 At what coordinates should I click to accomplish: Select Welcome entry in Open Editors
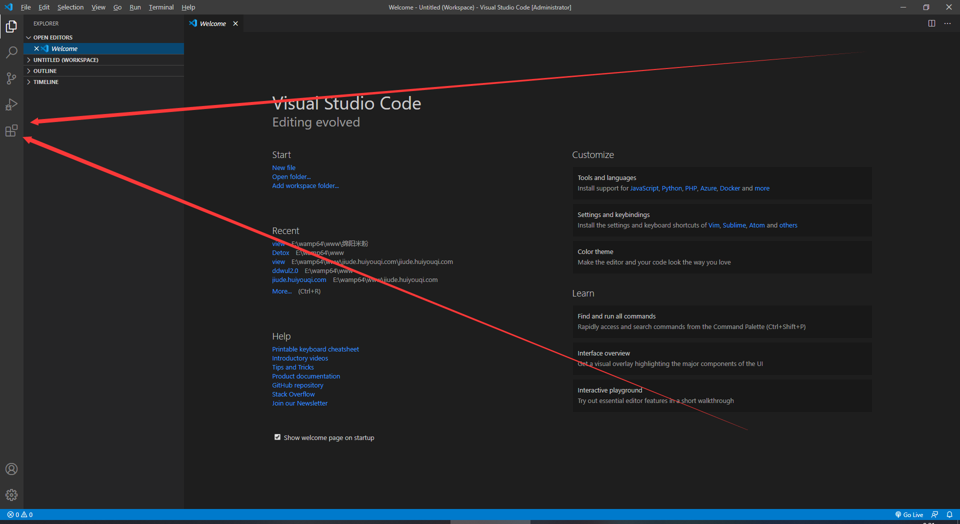104,48
